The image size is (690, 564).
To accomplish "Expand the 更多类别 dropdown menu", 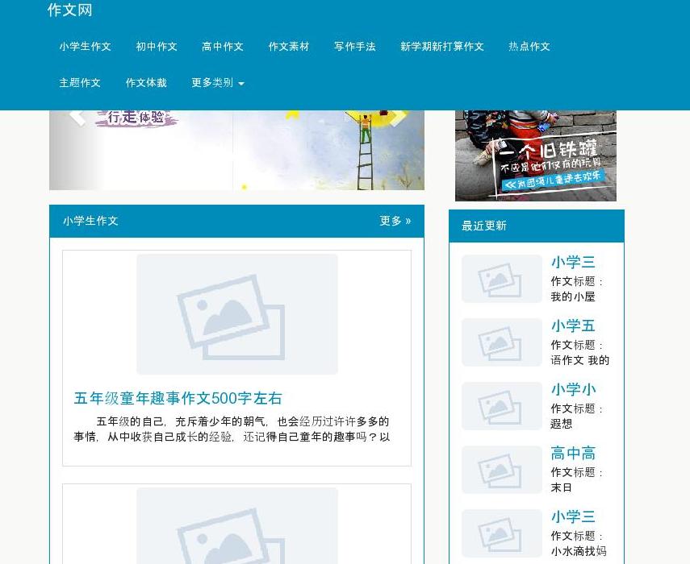I will click(x=218, y=82).
